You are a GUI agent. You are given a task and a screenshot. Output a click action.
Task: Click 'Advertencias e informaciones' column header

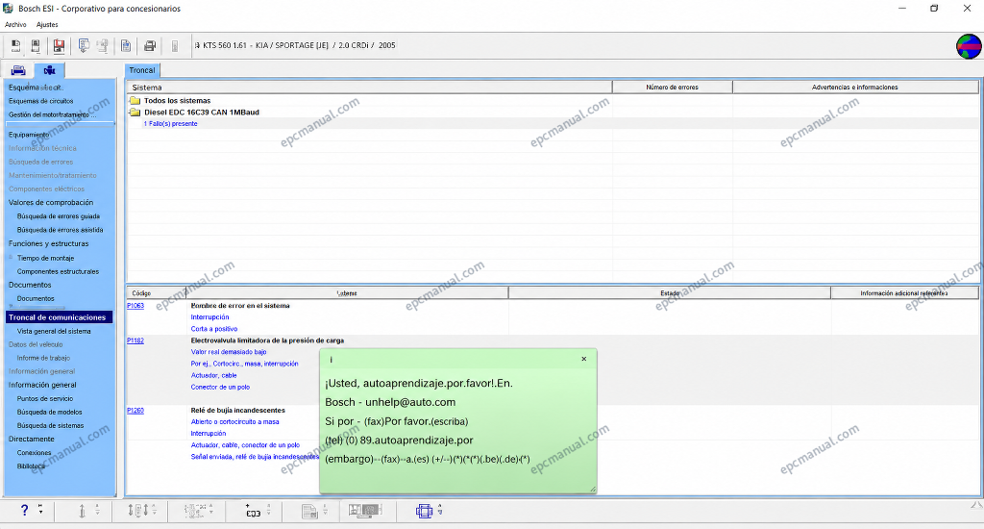click(x=854, y=88)
